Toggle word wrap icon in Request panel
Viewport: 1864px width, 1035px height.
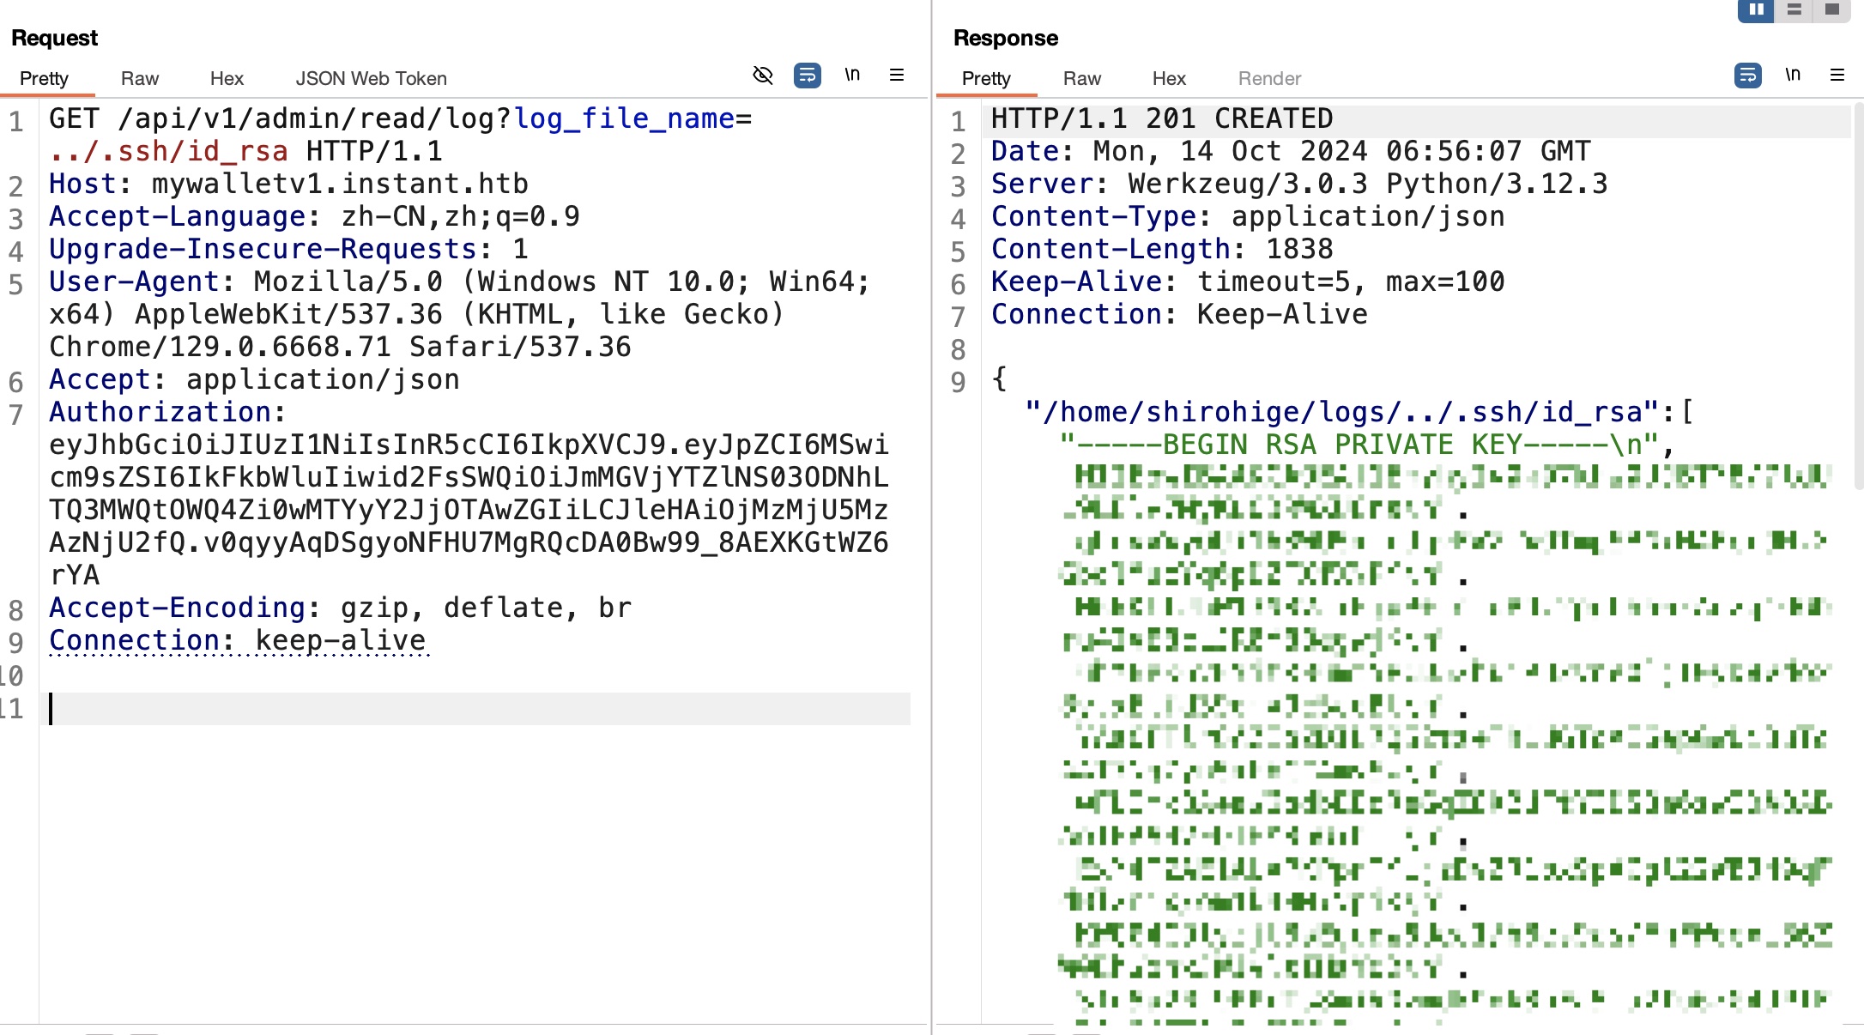tap(807, 76)
